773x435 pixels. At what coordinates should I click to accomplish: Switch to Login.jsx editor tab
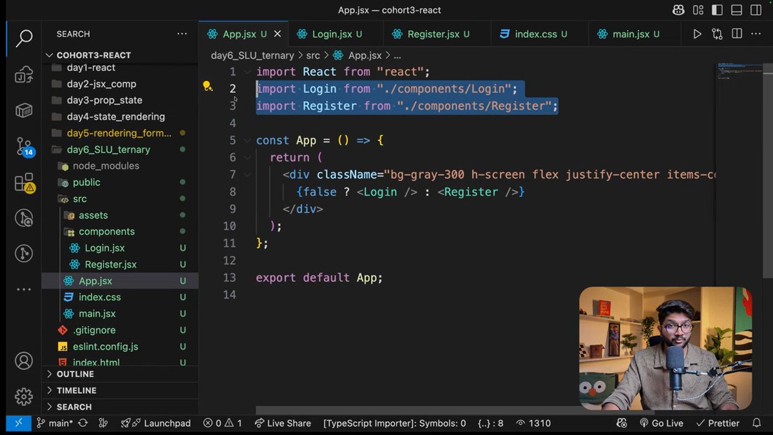click(336, 34)
